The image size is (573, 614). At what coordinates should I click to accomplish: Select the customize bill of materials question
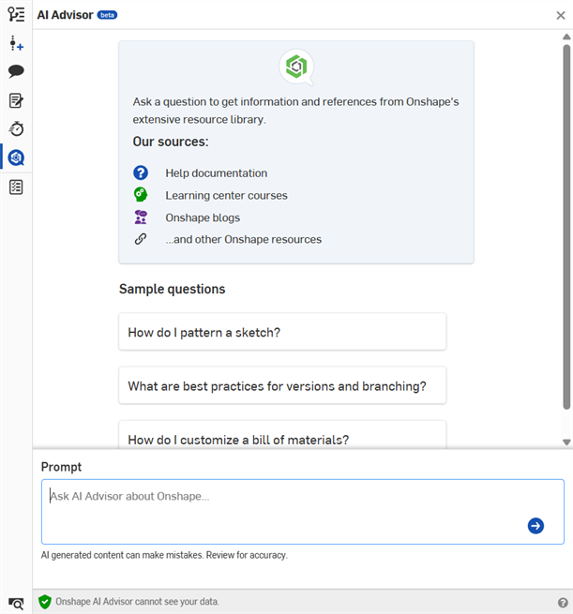point(282,437)
